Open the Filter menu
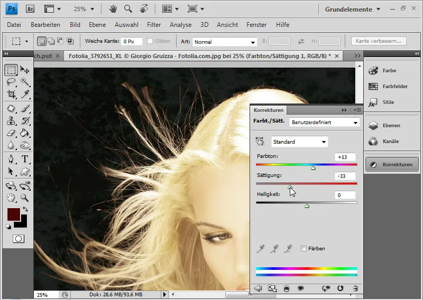 154,25
